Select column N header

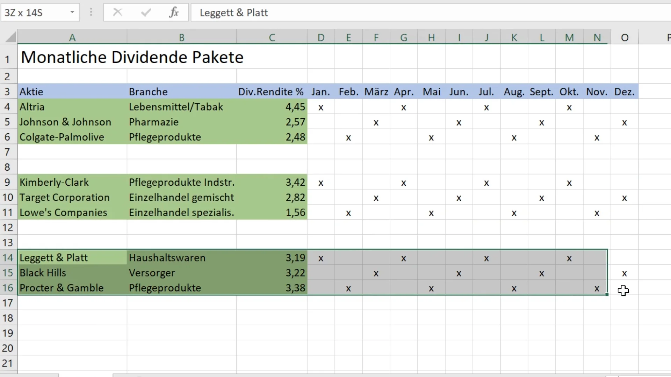[x=597, y=37]
